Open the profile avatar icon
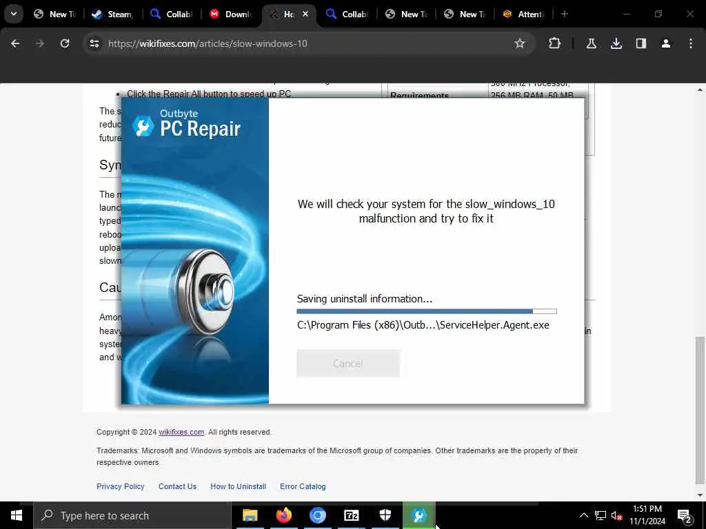Image resolution: width=706 pixels, height=529 pixels. pos(665,43)
